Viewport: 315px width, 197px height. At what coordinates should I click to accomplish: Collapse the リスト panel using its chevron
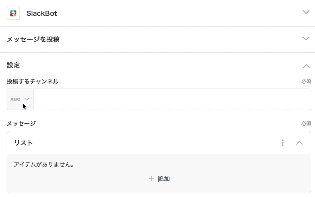click(299, 143)
